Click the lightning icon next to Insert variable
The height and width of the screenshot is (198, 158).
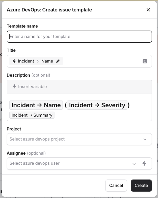point(14,86)
